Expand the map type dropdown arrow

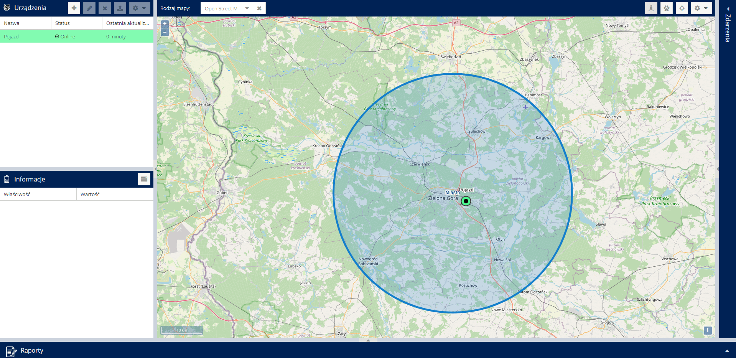247,8
